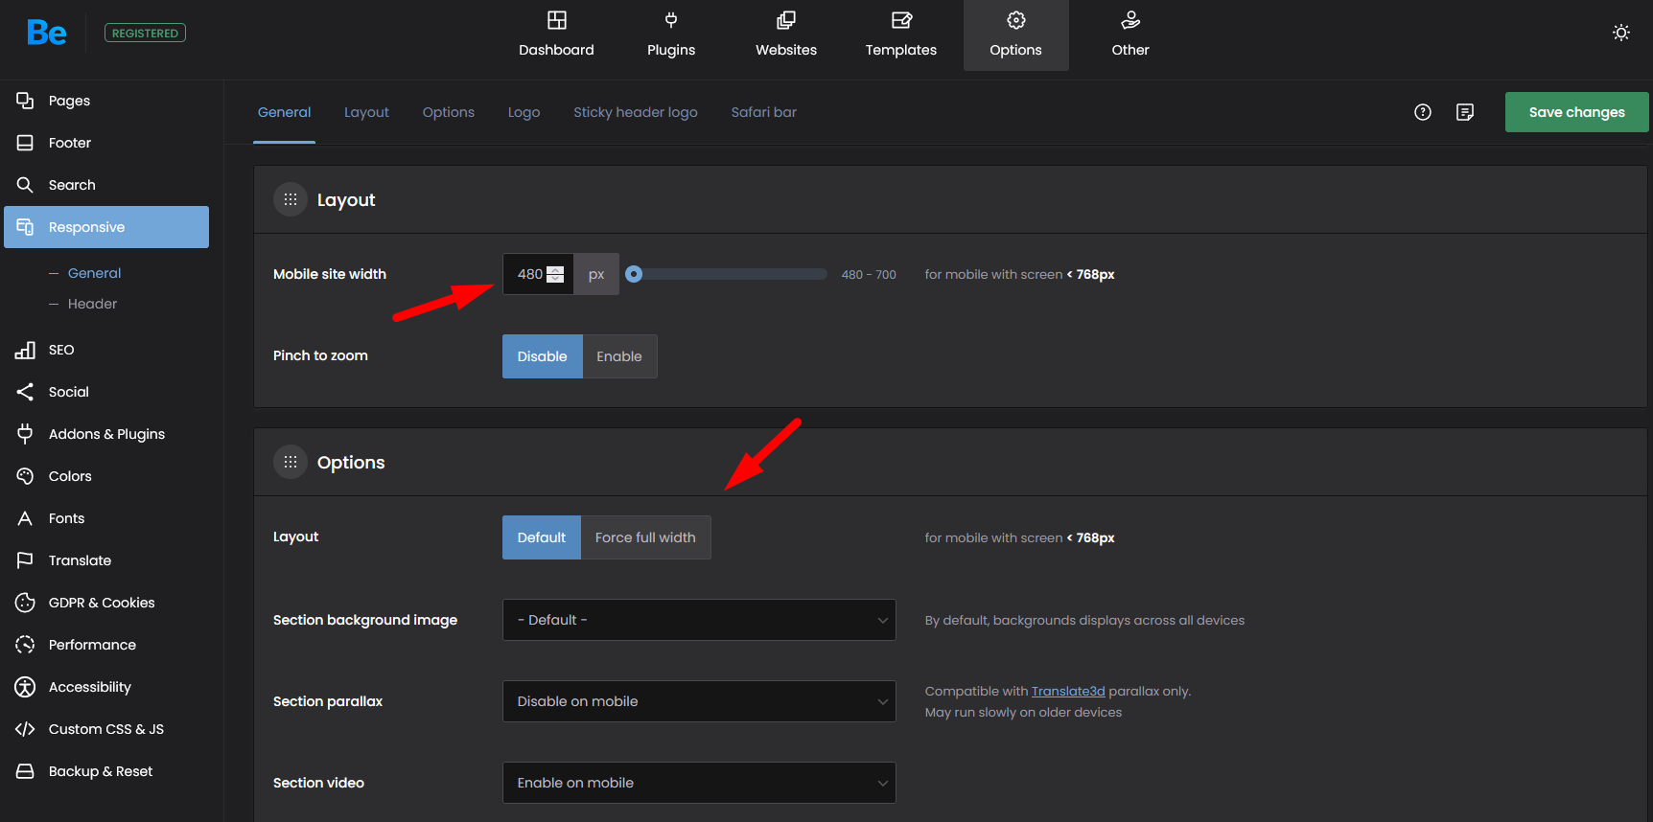Set Pinch to zoom to Enable
The width and height of the screenshot is (1653, 822).
pyautogui.click(x=619, y=356)
